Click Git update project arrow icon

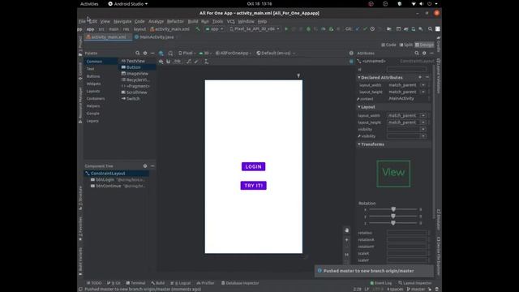[x=358, y=29]
